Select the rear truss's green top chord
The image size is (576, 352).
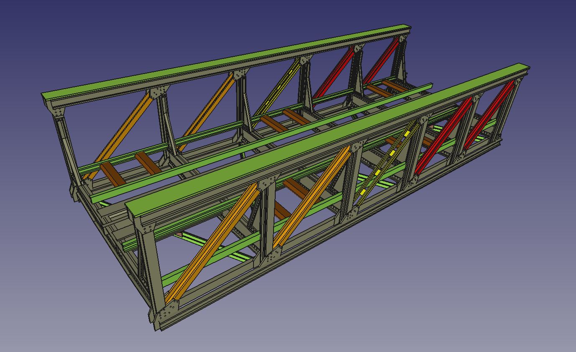[226, 63]
